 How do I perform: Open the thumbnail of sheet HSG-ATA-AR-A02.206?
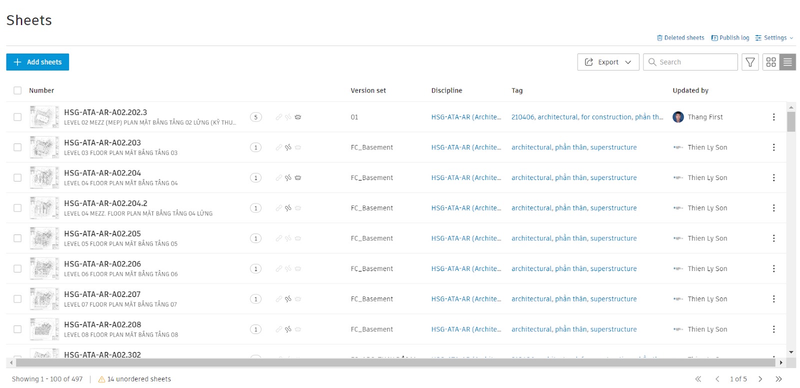44,268
